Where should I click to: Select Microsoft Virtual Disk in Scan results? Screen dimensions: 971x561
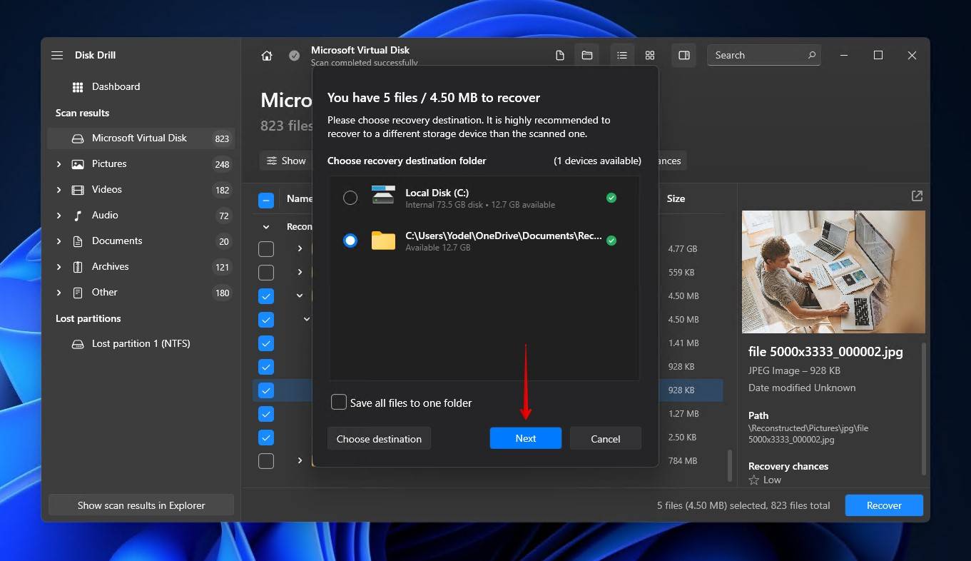coord(141,138)
